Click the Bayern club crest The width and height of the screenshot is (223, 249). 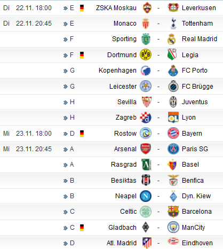click(173, 133)
